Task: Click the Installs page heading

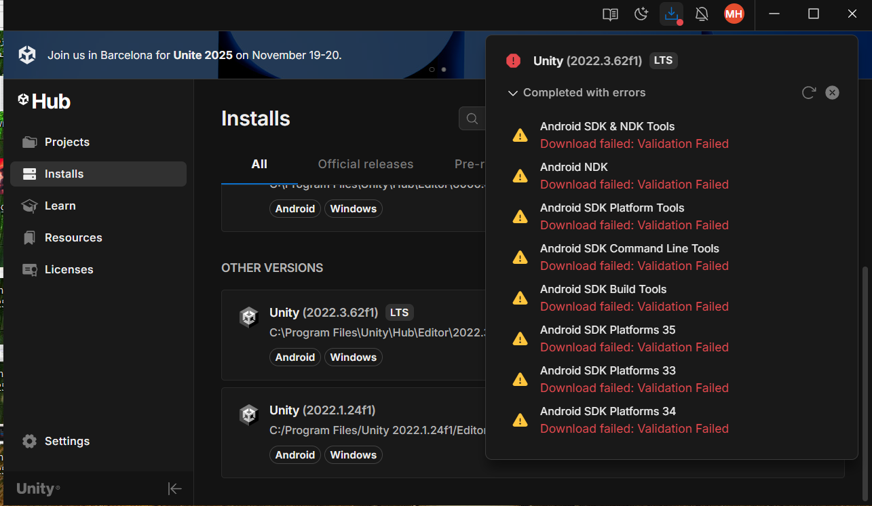Action: coord(256,119)
